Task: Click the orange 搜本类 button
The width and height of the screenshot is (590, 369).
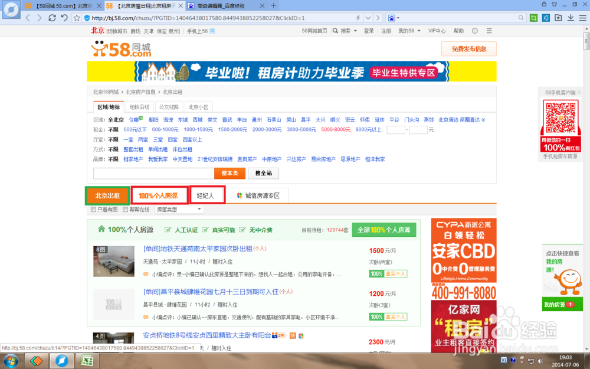Action: point(230,173)
